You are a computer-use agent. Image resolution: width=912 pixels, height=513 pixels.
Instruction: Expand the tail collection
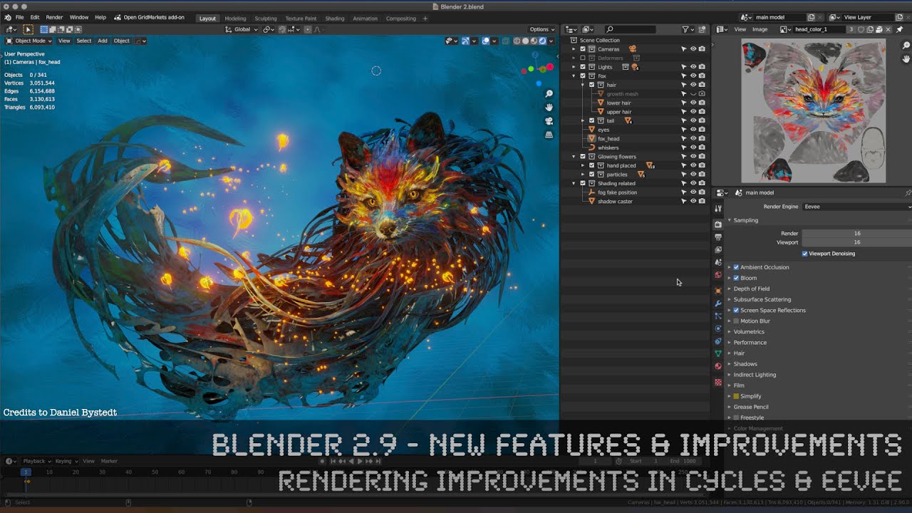(582, 120)
